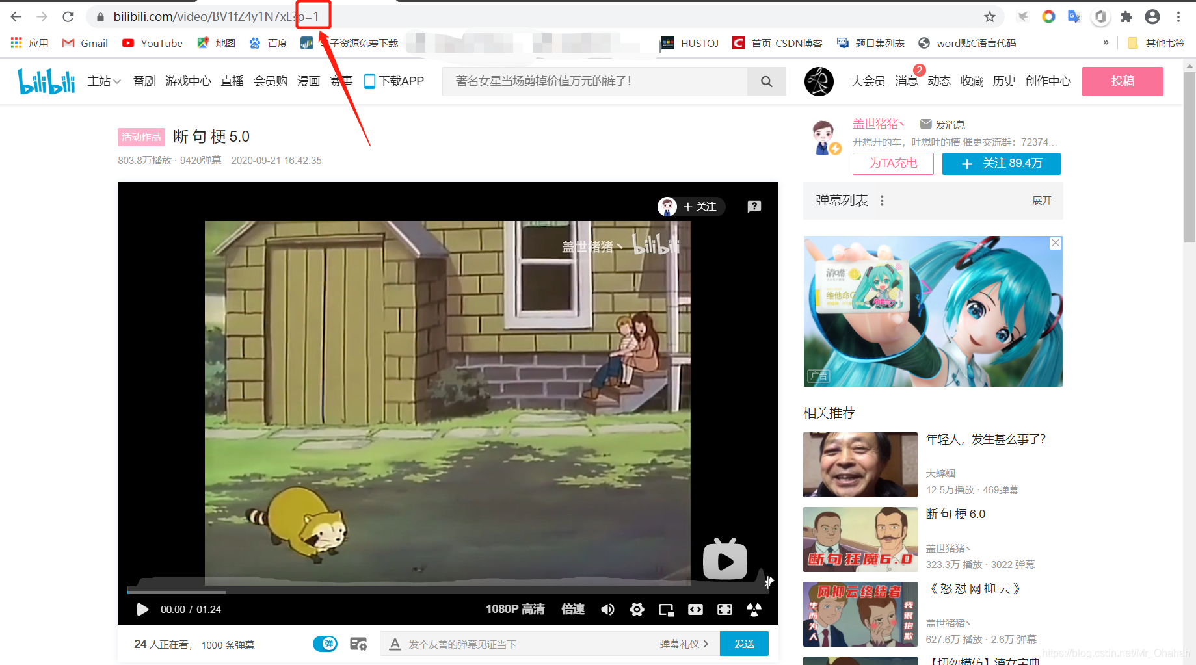Click the bilibili logo

46,81
